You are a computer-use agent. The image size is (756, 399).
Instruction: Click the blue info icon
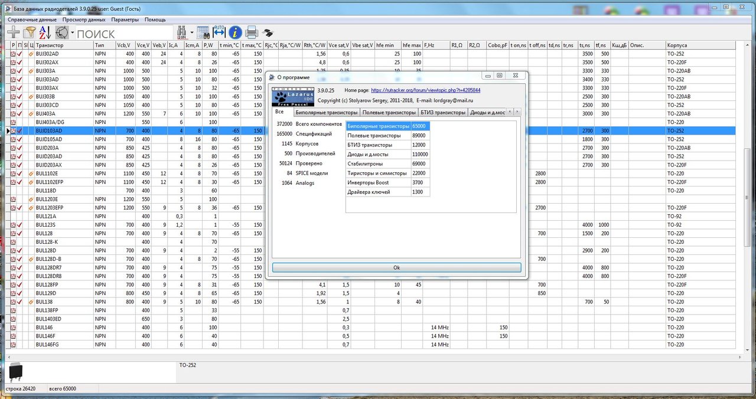(235, 32)
